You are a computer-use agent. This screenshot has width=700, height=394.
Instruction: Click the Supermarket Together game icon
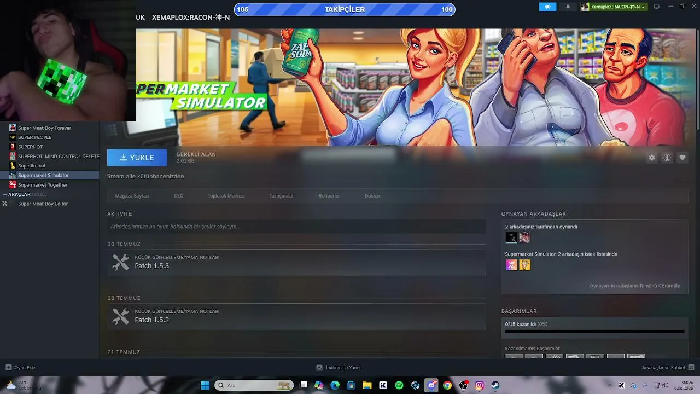(x=13, y=184)
